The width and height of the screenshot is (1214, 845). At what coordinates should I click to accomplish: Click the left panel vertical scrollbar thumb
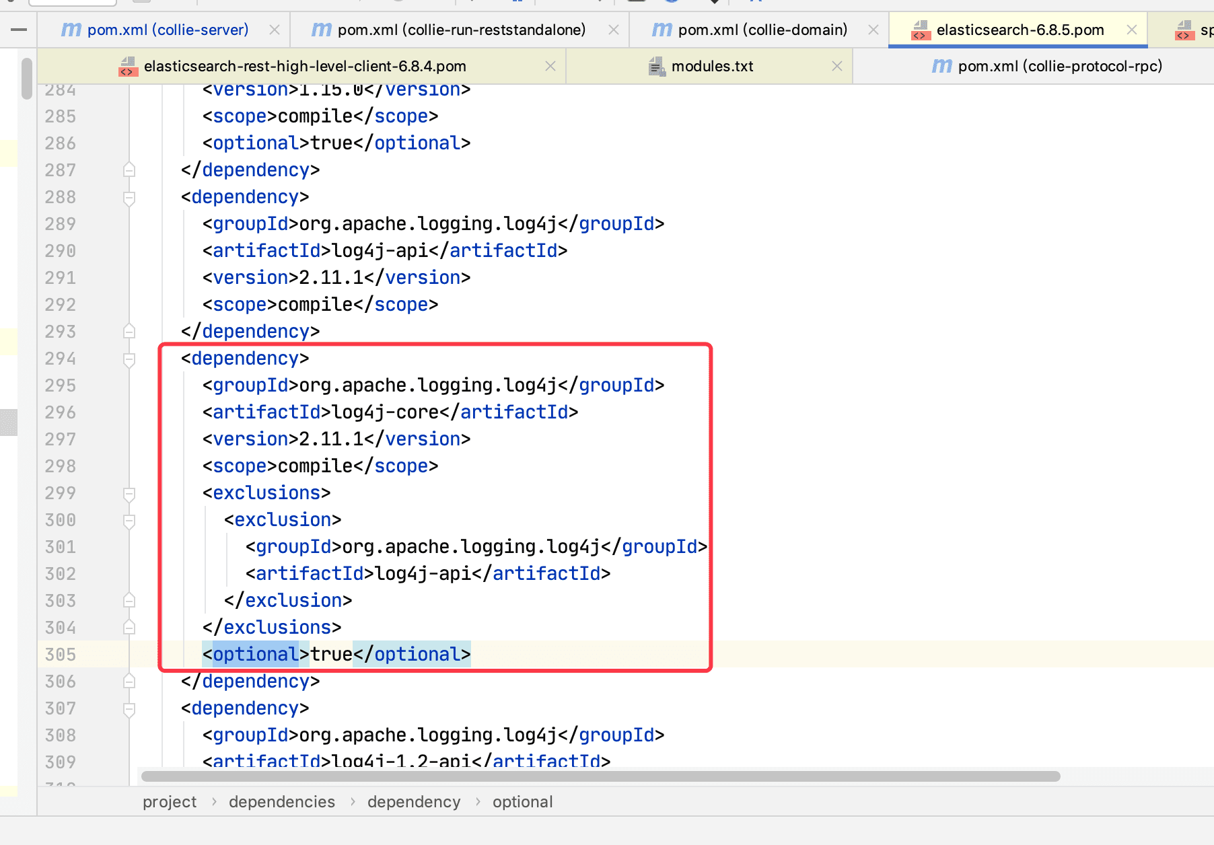click(27, 79)
